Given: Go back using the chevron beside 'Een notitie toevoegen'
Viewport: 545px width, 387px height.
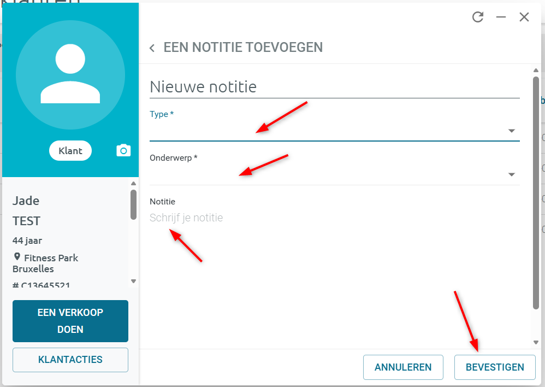Looking at the screenshot, I should click(x=152, y=48).
